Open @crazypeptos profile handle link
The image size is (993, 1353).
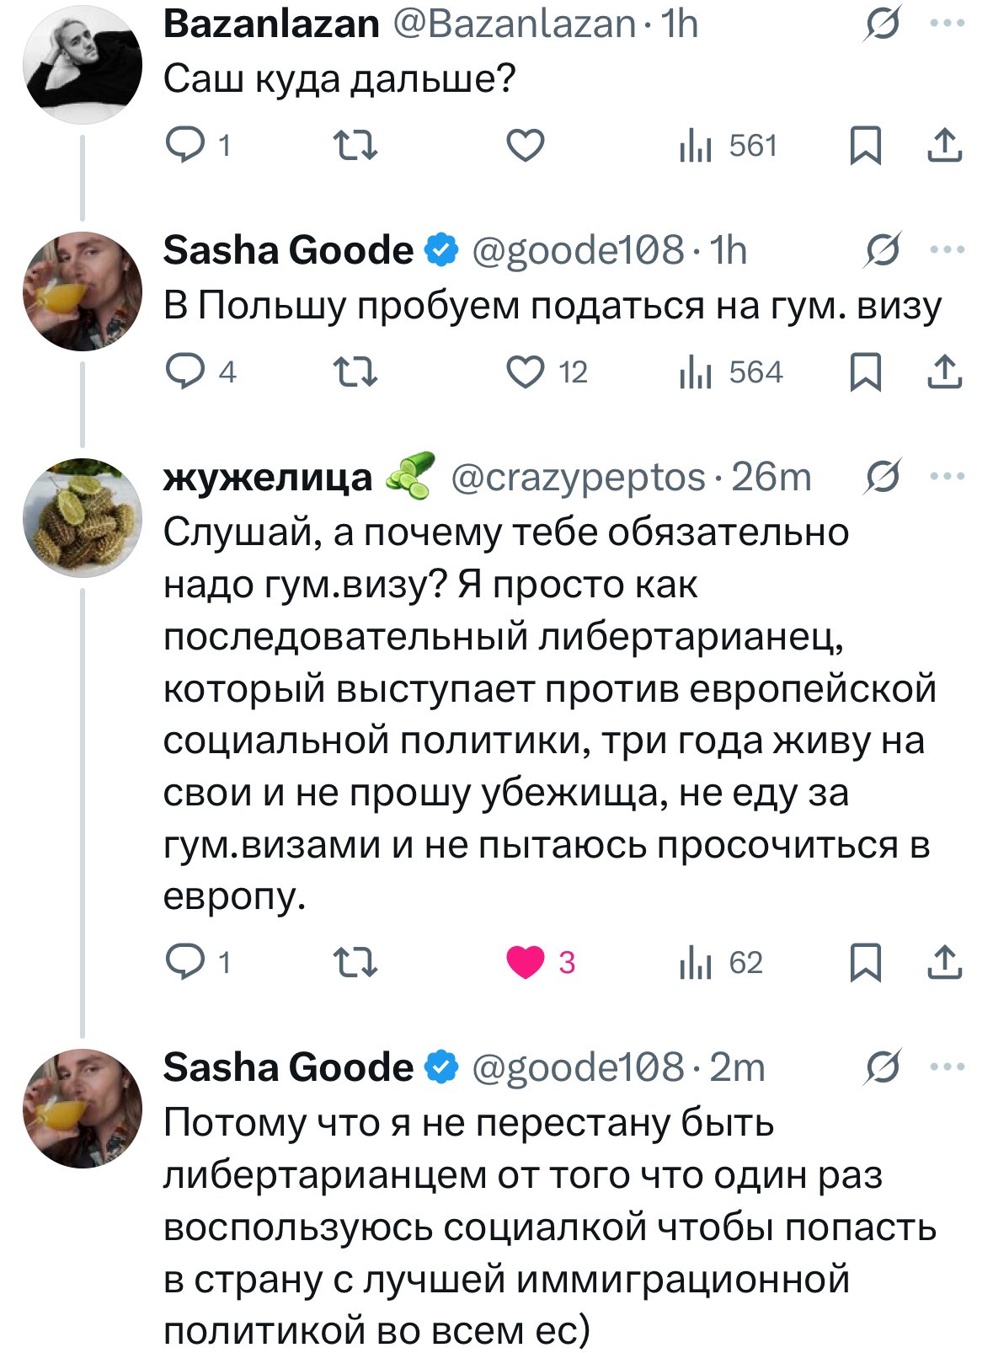pyautogui.click(x=578, y=478)
